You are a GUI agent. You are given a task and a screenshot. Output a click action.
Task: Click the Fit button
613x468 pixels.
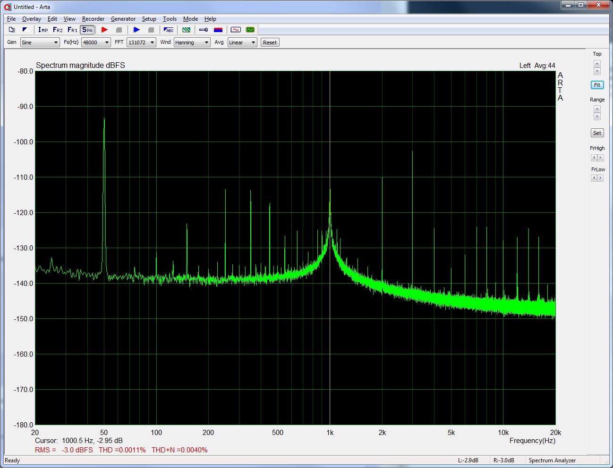point(597,85)
